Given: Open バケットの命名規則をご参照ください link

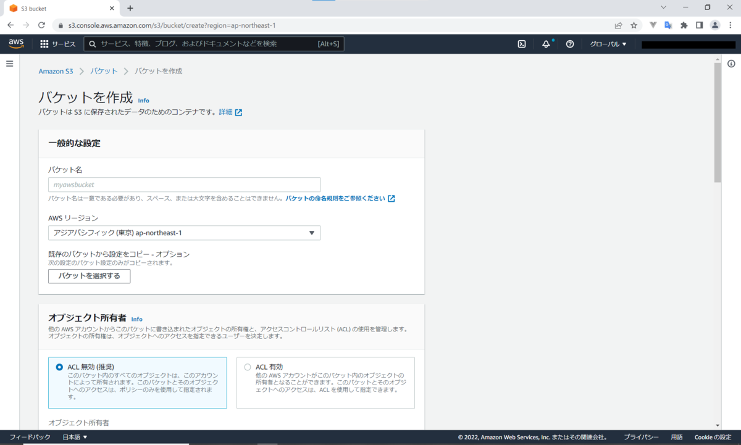Looking at the screenshot, I should [340, 199].
